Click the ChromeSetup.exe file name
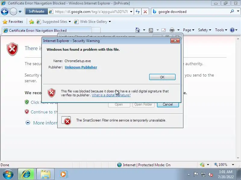 click(78, 61)
